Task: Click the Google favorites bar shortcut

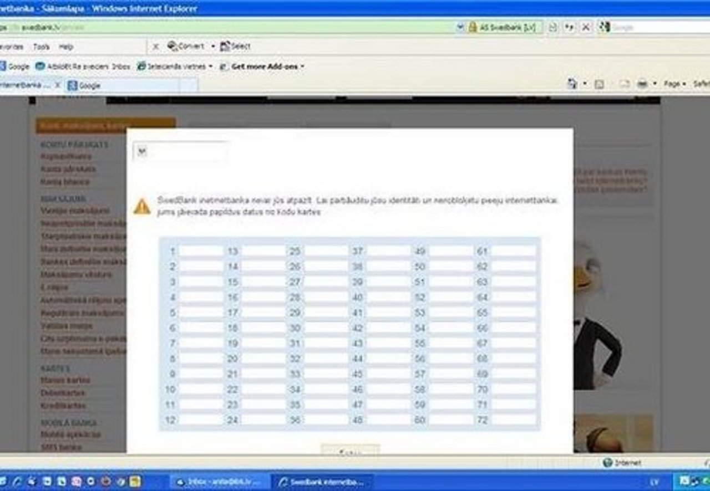Action: point(14,67)
